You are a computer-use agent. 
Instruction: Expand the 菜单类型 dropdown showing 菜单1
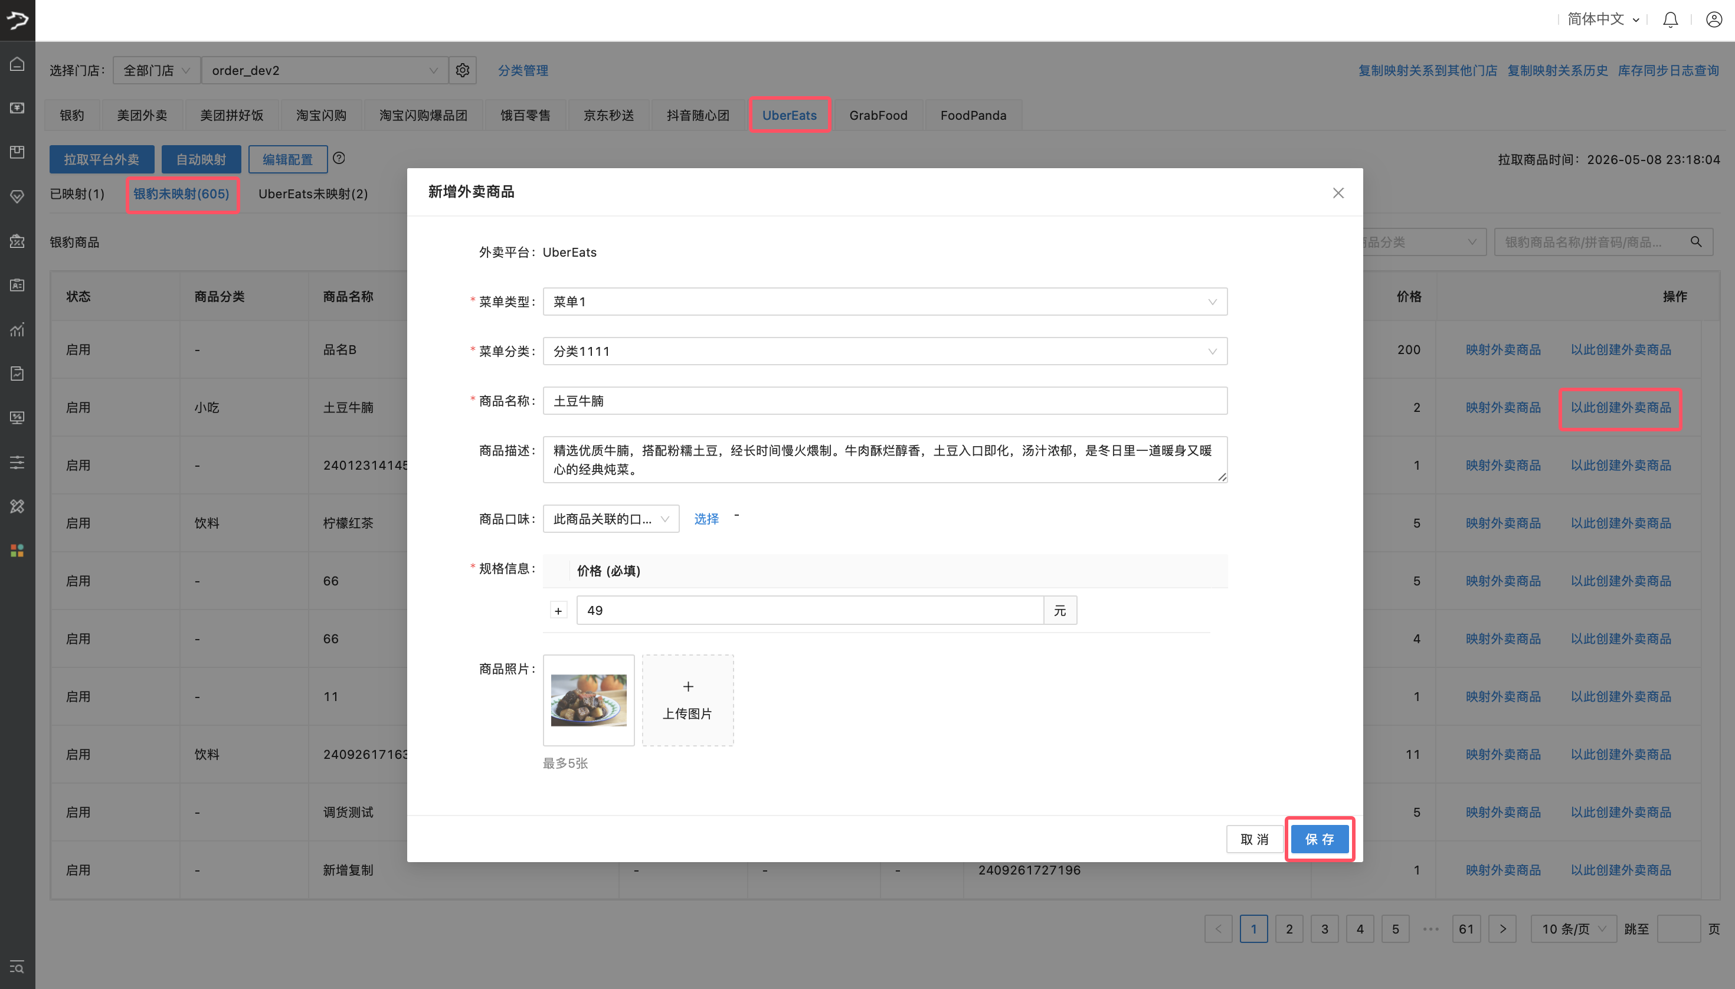tap(885, 302)
